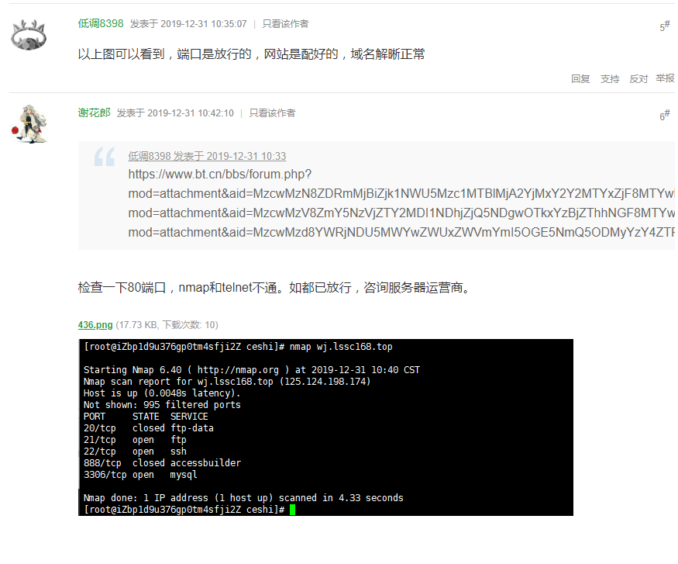Screen dimensions: 678x564
Task: Click 举报 to report post 5
Action: point(665,78)
